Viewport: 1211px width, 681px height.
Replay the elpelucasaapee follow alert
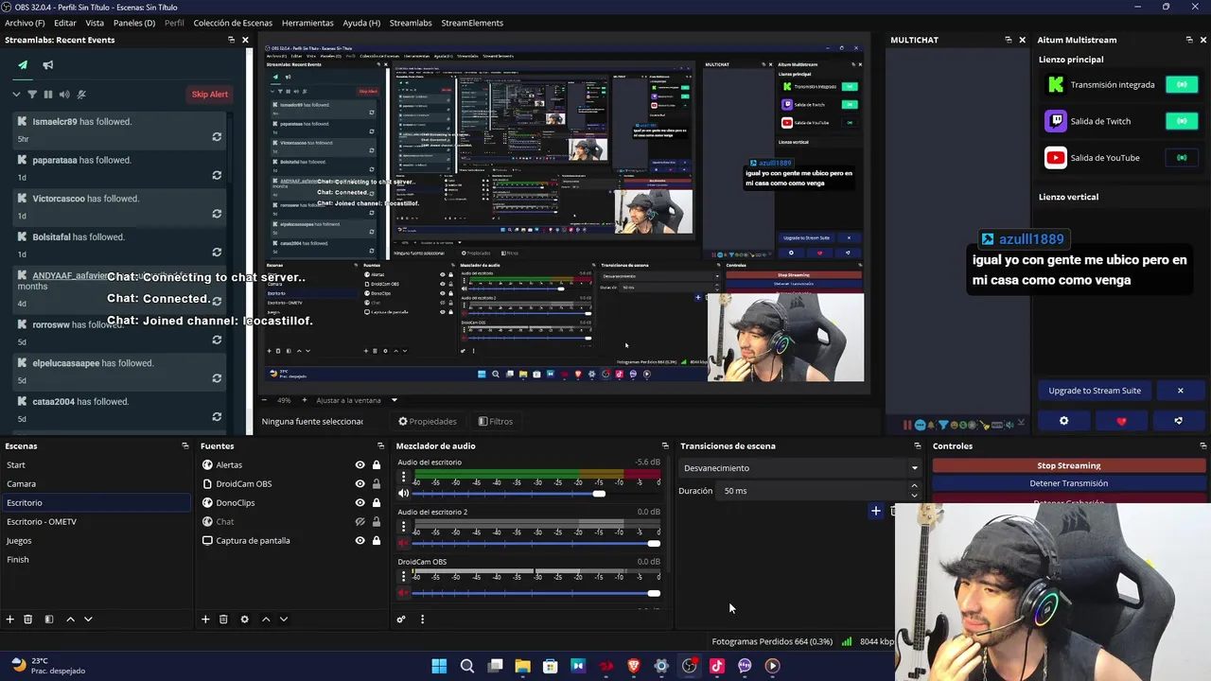point(217,378)
